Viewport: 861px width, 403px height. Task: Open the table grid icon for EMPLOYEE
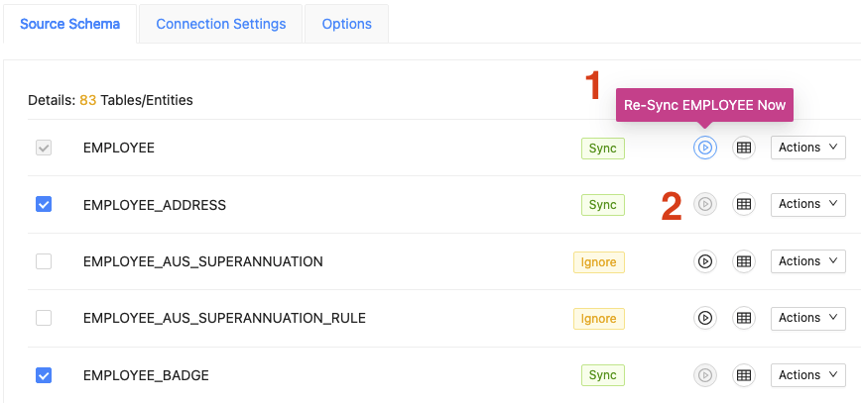tap(744, 149)
